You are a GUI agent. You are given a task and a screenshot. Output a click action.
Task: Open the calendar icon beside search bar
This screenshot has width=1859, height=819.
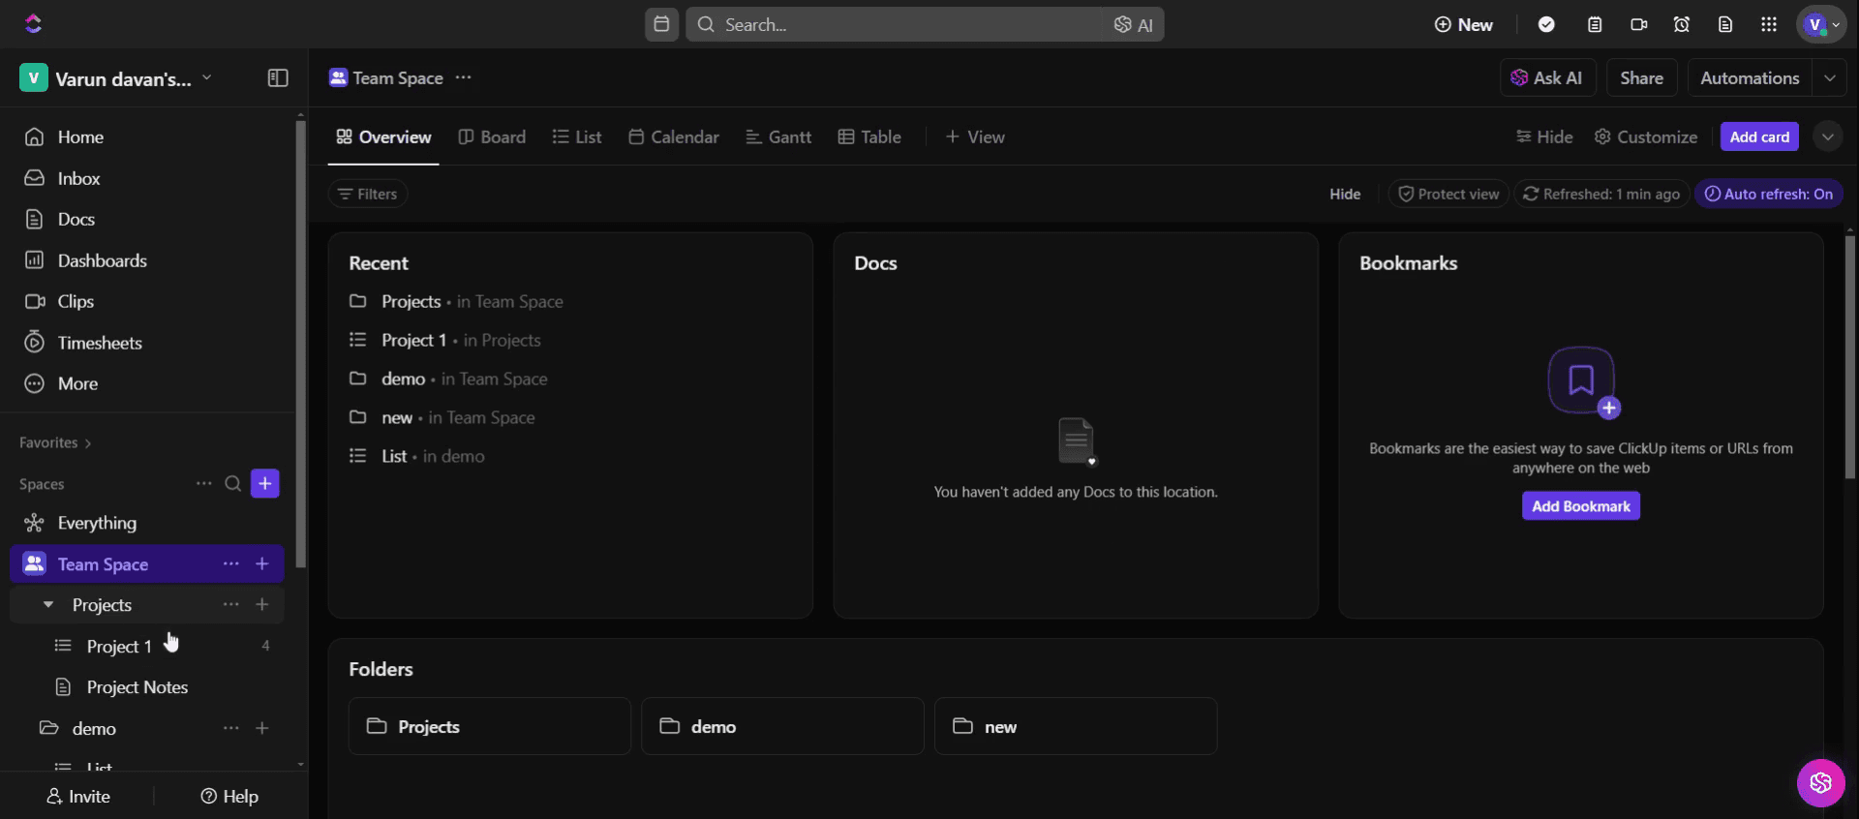pos(661,24)
